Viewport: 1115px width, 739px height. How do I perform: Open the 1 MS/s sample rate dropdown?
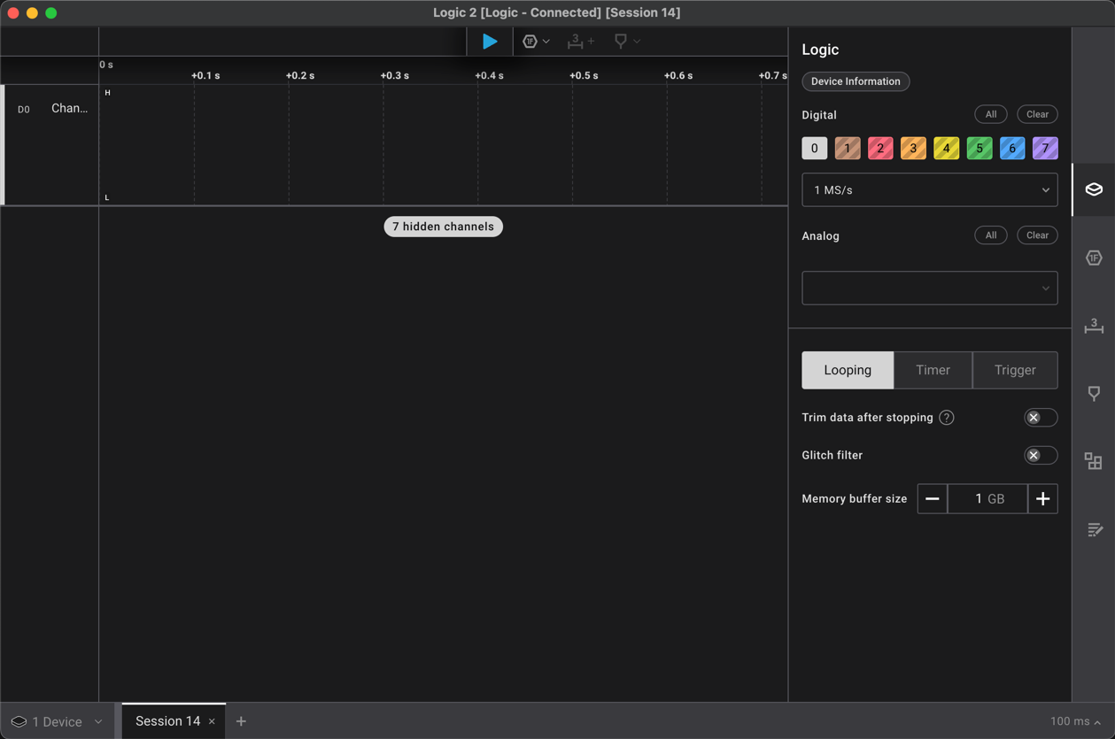coord(930,190)
